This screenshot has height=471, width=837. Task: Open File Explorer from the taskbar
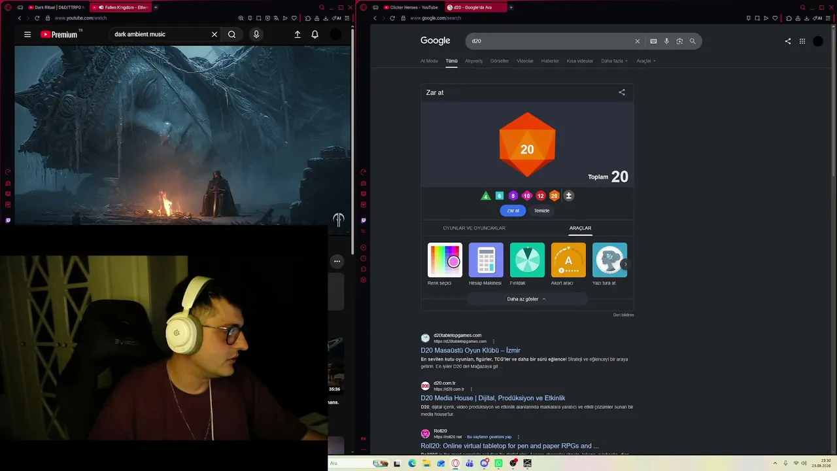pos(426,463)
